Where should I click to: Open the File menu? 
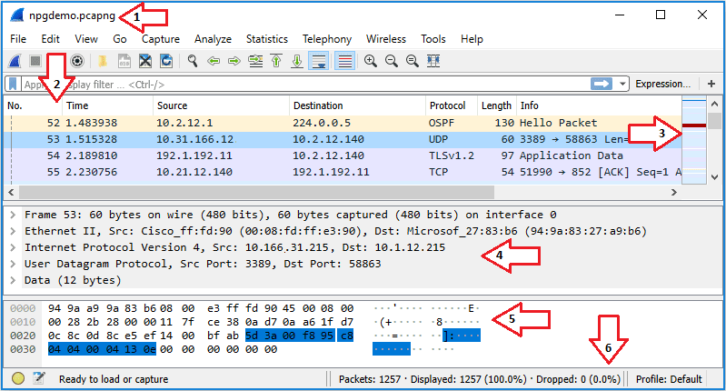point(18,39)
